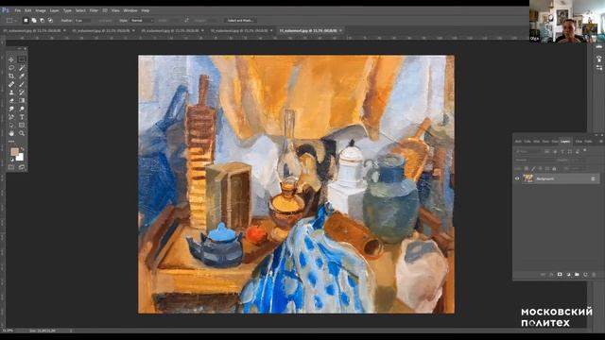The width and height of the screenshot is (605, 340).
Task: Delete the layer with trash icon
Action: click(594, 275)
